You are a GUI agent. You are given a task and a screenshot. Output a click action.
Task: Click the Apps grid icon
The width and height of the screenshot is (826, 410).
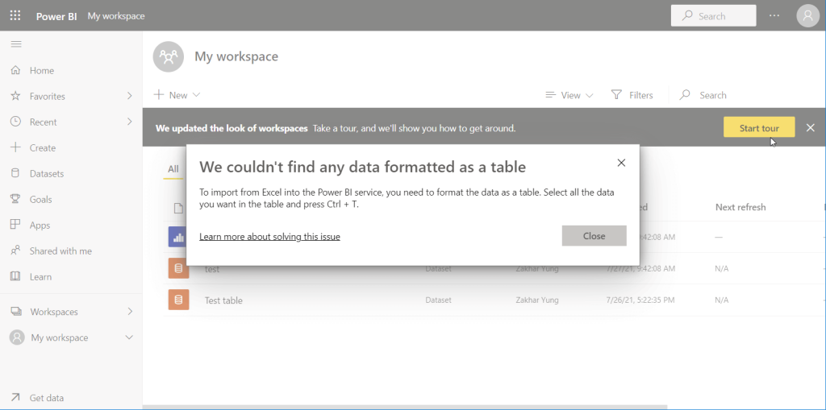(16, 225)
